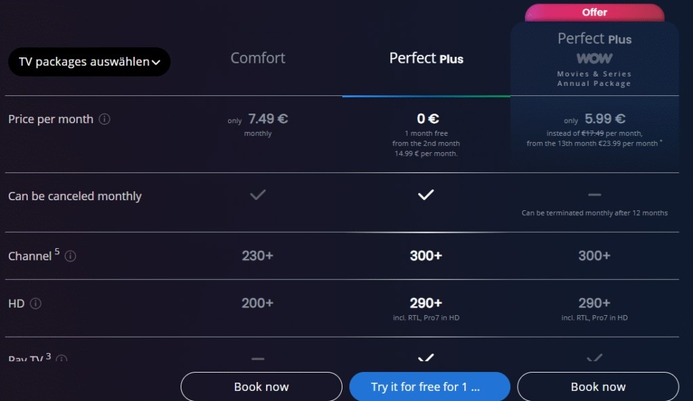Select Perfect Plus cancel monthly checkmark
Image resolution: width=693 pixels, height=401 pixels.
426,194
